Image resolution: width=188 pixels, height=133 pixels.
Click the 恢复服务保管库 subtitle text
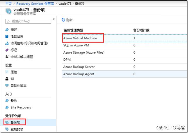tap(25, 14)
